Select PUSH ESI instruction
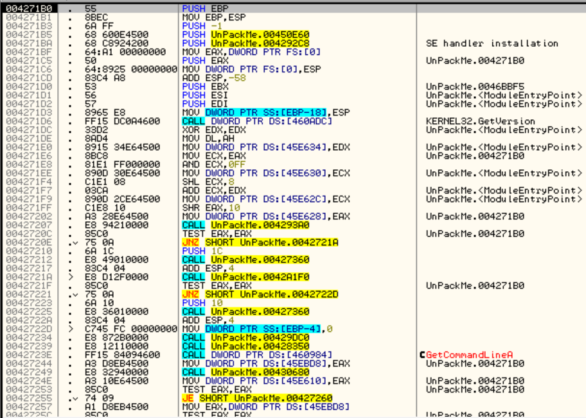Screen dimensions: 586x418 click(x=205, y=95)
